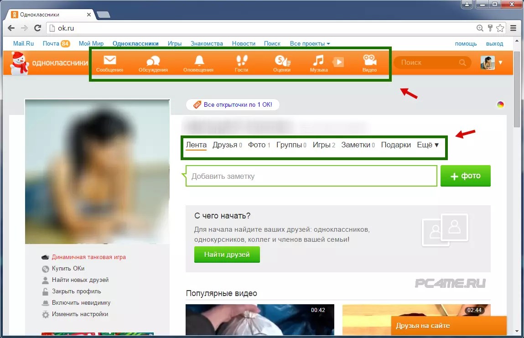The width and height of the screenshot is (524, 338).
Task: Select the Лента tab
Action: point(196,145)
